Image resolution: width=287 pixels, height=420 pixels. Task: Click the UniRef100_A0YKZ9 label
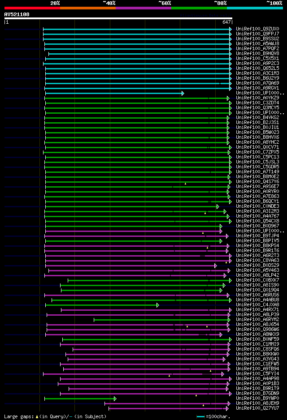[257, 98]
